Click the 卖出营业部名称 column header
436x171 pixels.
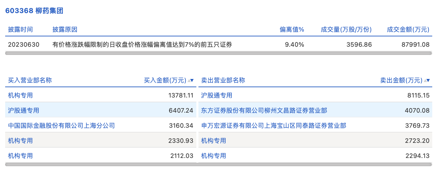(223, 80)
